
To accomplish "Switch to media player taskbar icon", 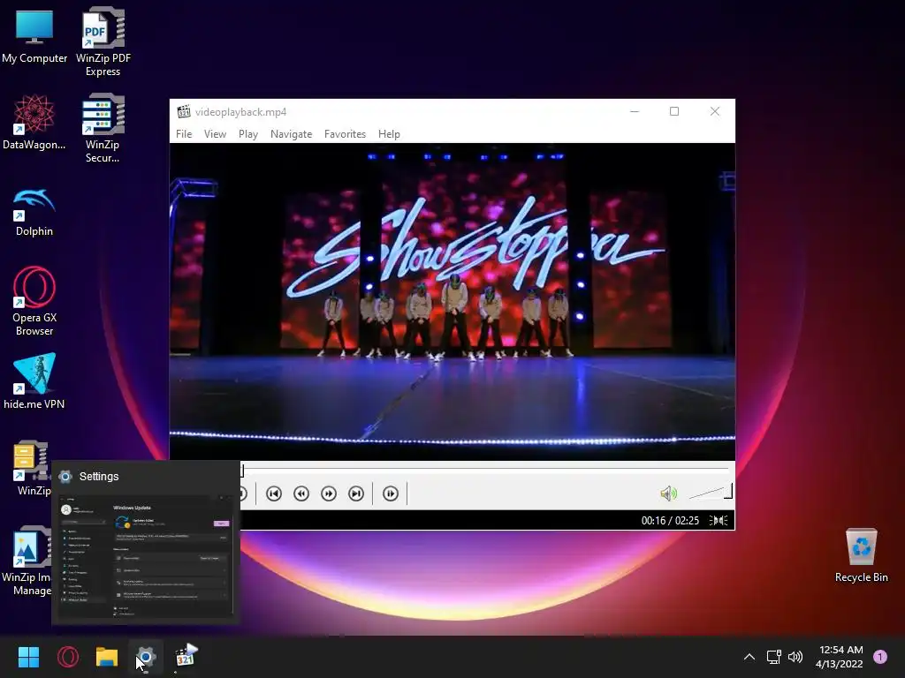I will point(186,657).
